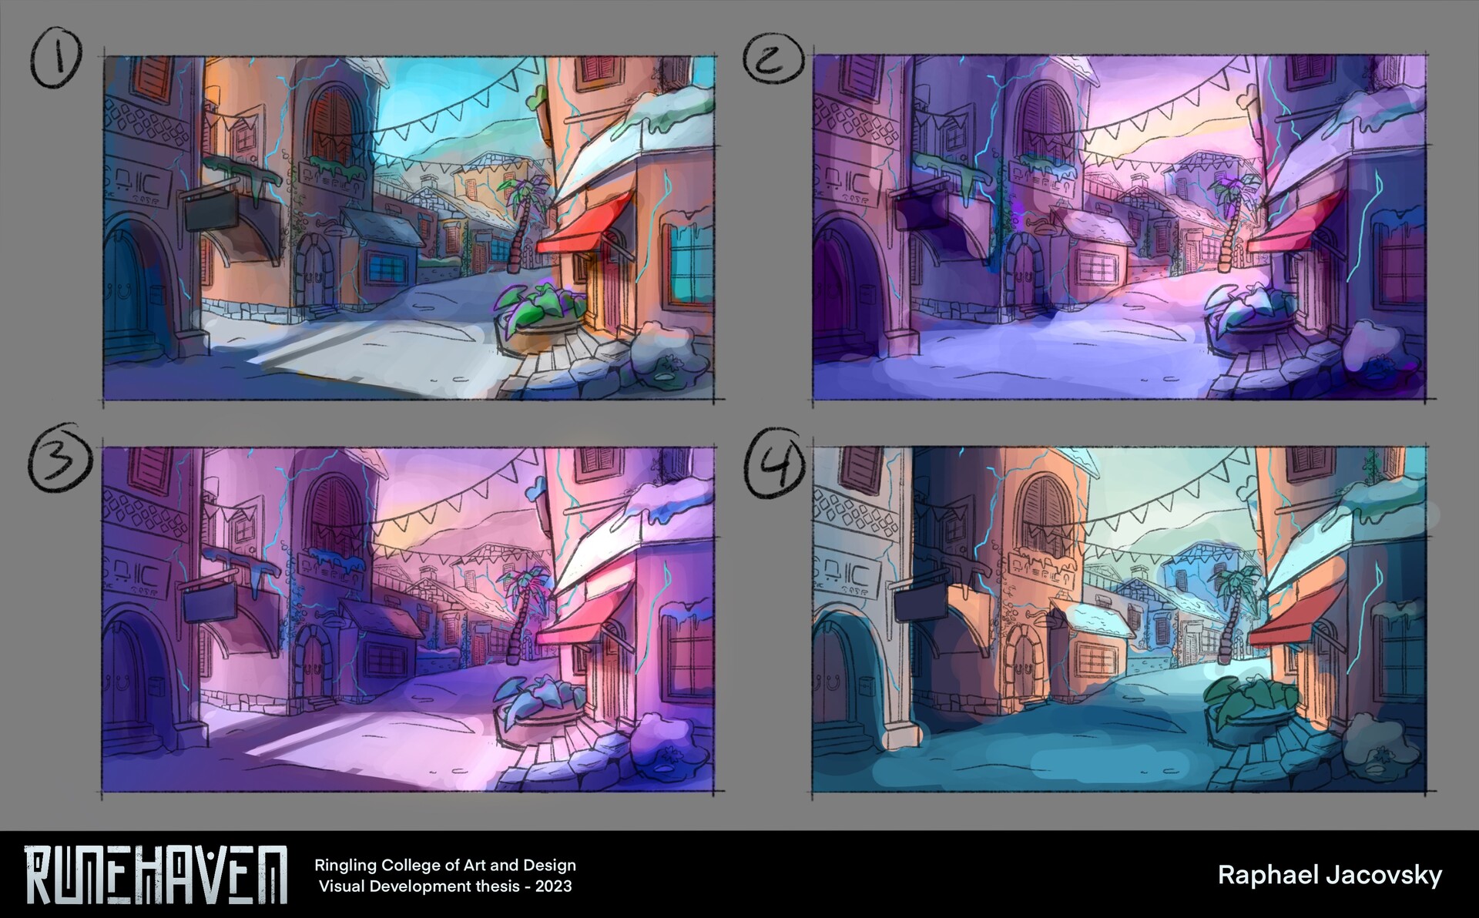Click the Visual Development thesis - 2023 text
The image size is (1479, 918).
tap(445, 886)
